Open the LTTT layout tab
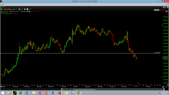169x95 pixels. point(2,4)
